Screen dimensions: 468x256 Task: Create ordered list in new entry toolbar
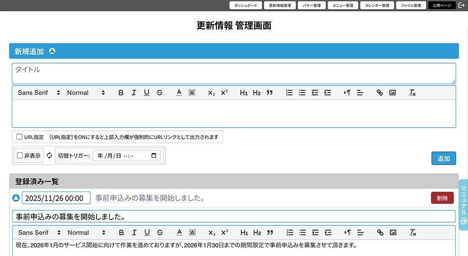[289, 93]
